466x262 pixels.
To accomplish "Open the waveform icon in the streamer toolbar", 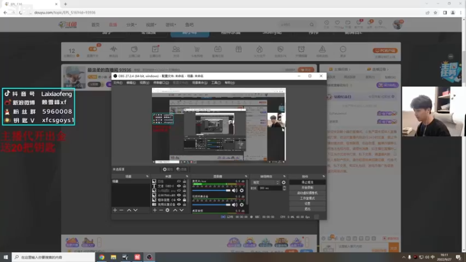I will coord(114,49).
